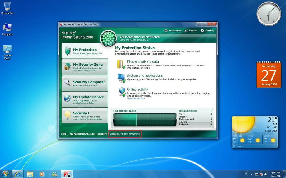Viewport: 286px width, 178px height.
Task: Open Kaspersky Settings
Action: [x=208, y=31]
